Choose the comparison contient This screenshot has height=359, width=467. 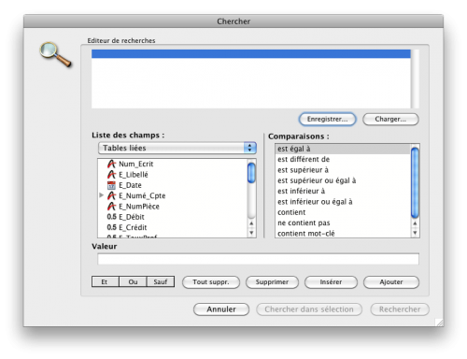click(343, 212)
